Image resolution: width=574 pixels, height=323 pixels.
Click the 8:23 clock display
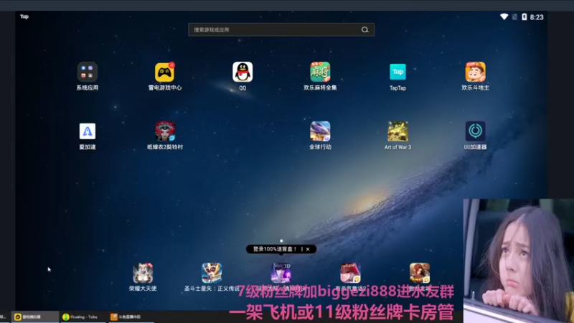click(x=537, y=17)
